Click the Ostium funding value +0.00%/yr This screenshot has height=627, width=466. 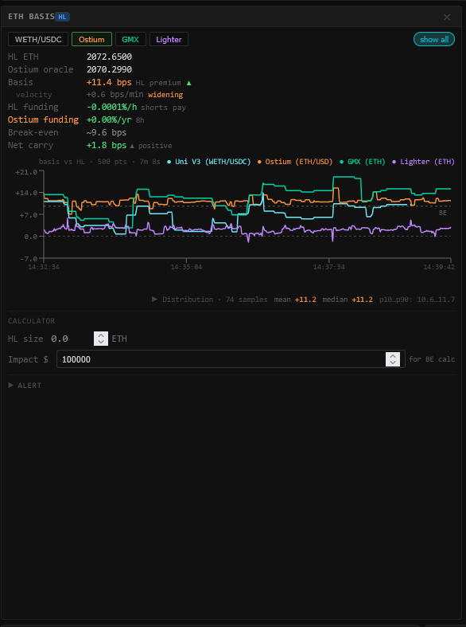click(109, 120)
